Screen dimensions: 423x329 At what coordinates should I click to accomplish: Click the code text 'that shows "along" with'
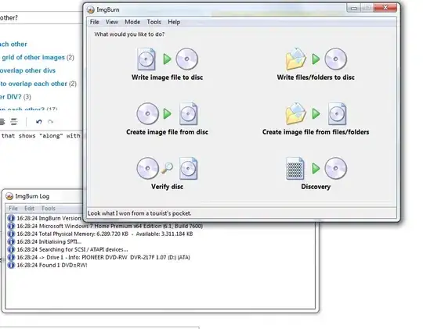(x=41, y=136)
